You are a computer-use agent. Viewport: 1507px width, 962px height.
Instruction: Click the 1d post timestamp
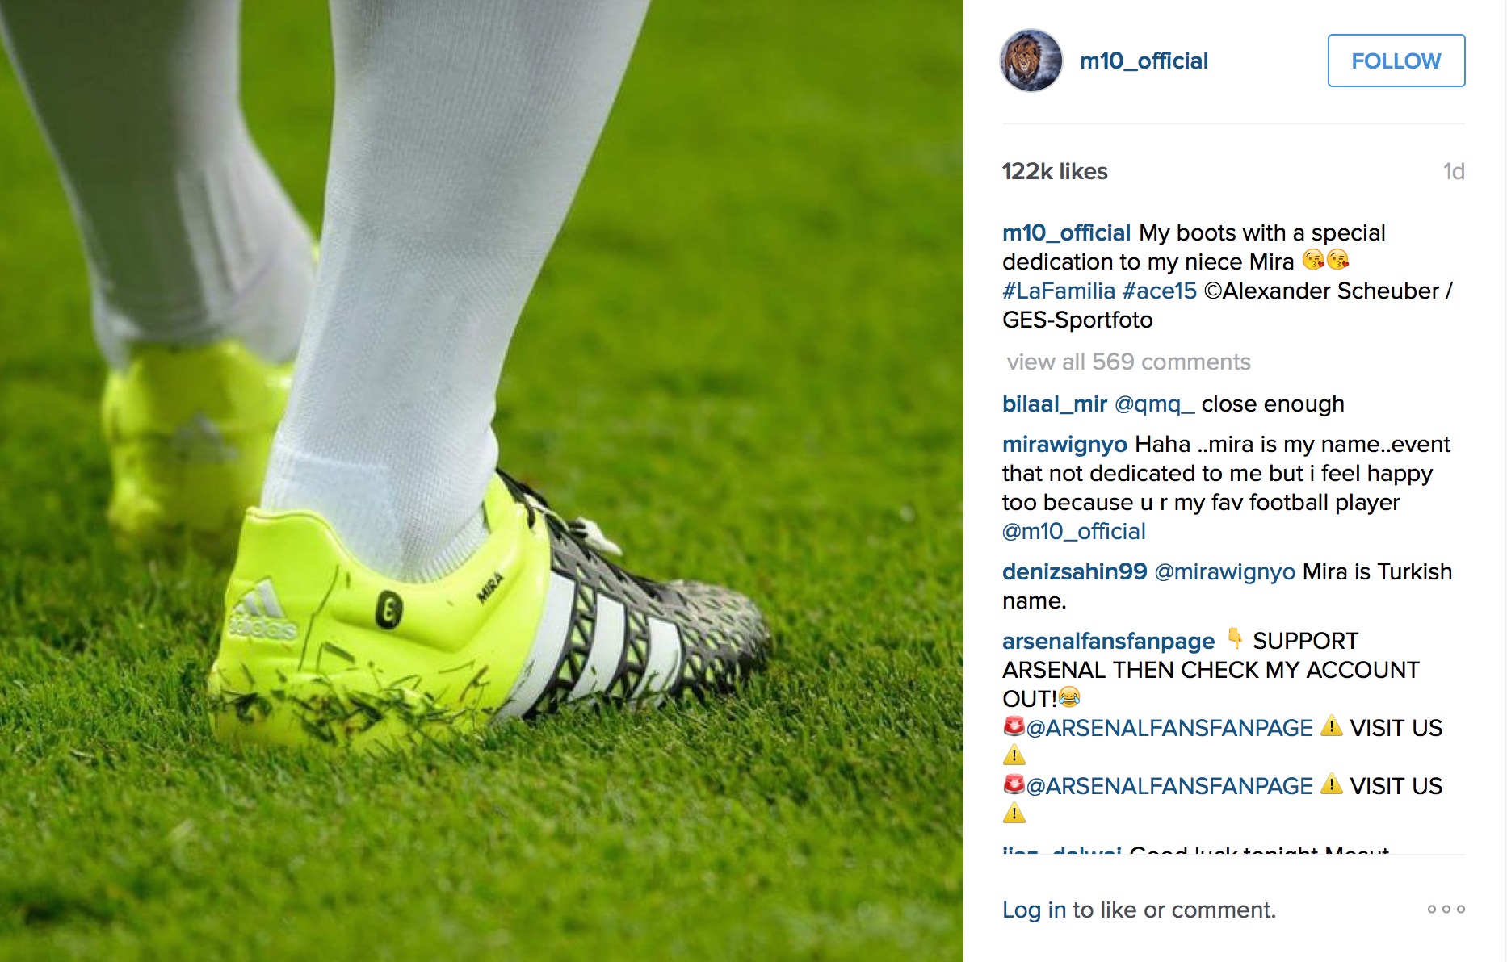click(x=1454, y=171)
